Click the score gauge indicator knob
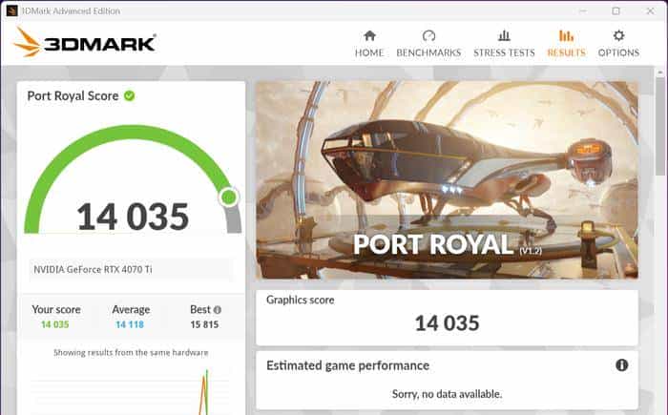The height and width of the screenshot is (415, 668). [x=229, y=197]
